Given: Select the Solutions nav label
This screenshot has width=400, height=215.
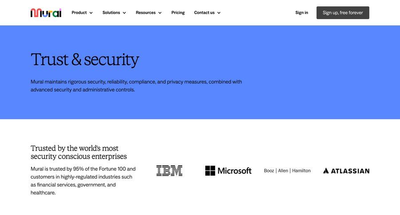Looking at the screenshot, I should pos(111,13).
